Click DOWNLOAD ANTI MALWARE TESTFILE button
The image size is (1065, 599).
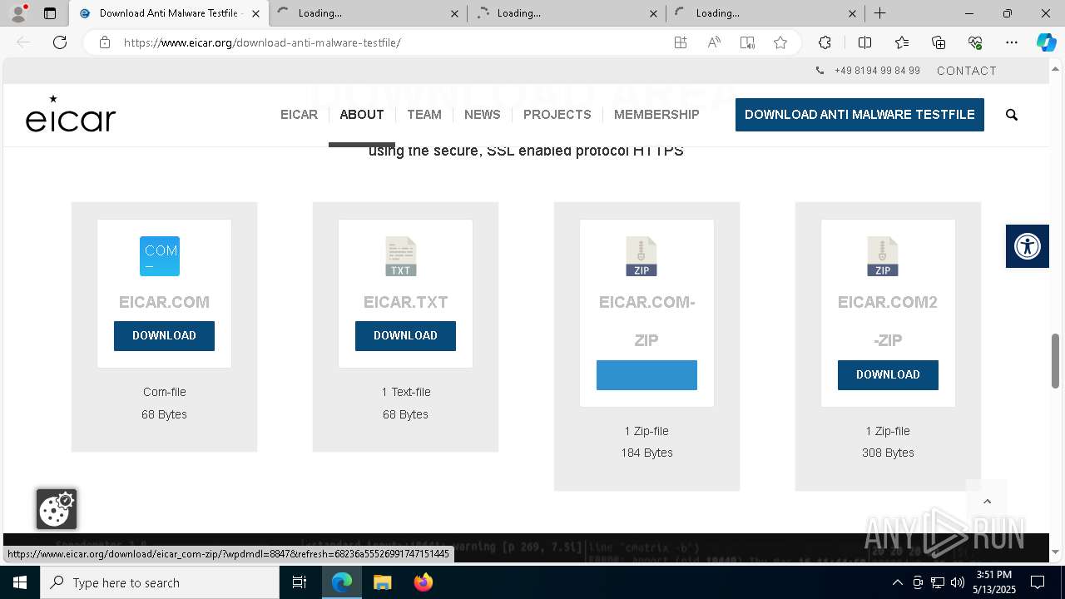(859, 115)
